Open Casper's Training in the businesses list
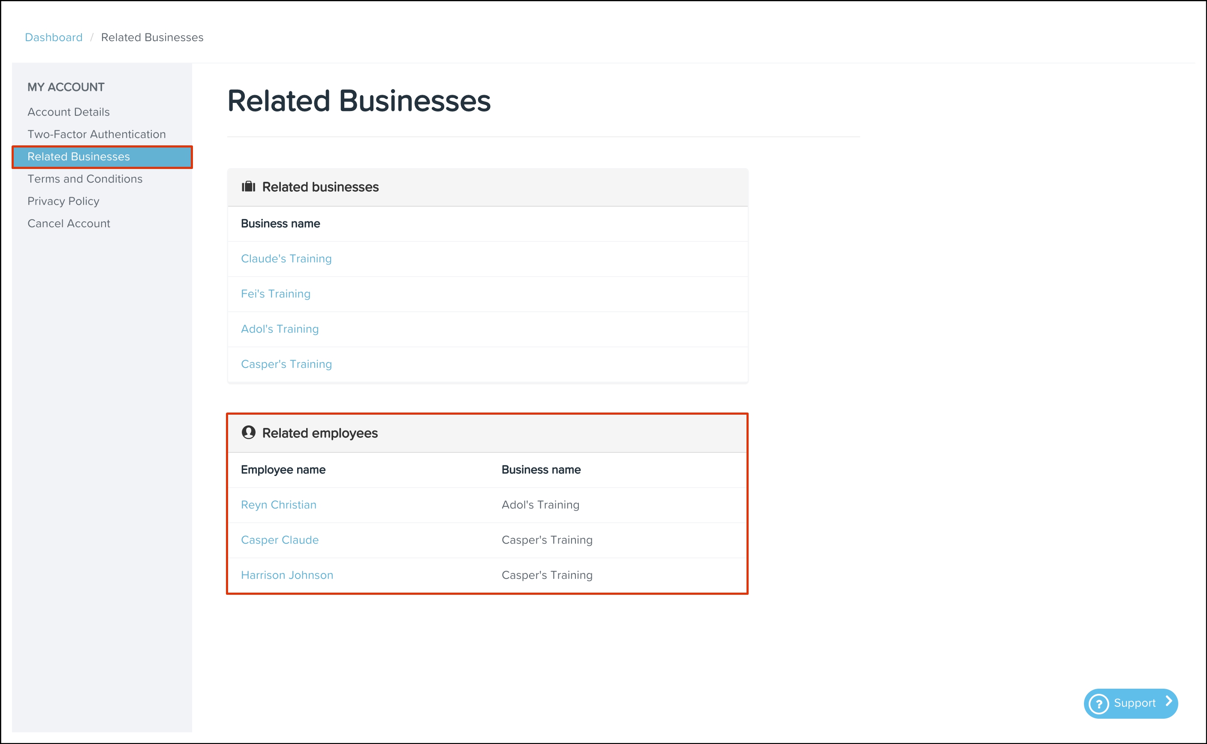This screenshot has height=744, width=1207. [286, 364]
